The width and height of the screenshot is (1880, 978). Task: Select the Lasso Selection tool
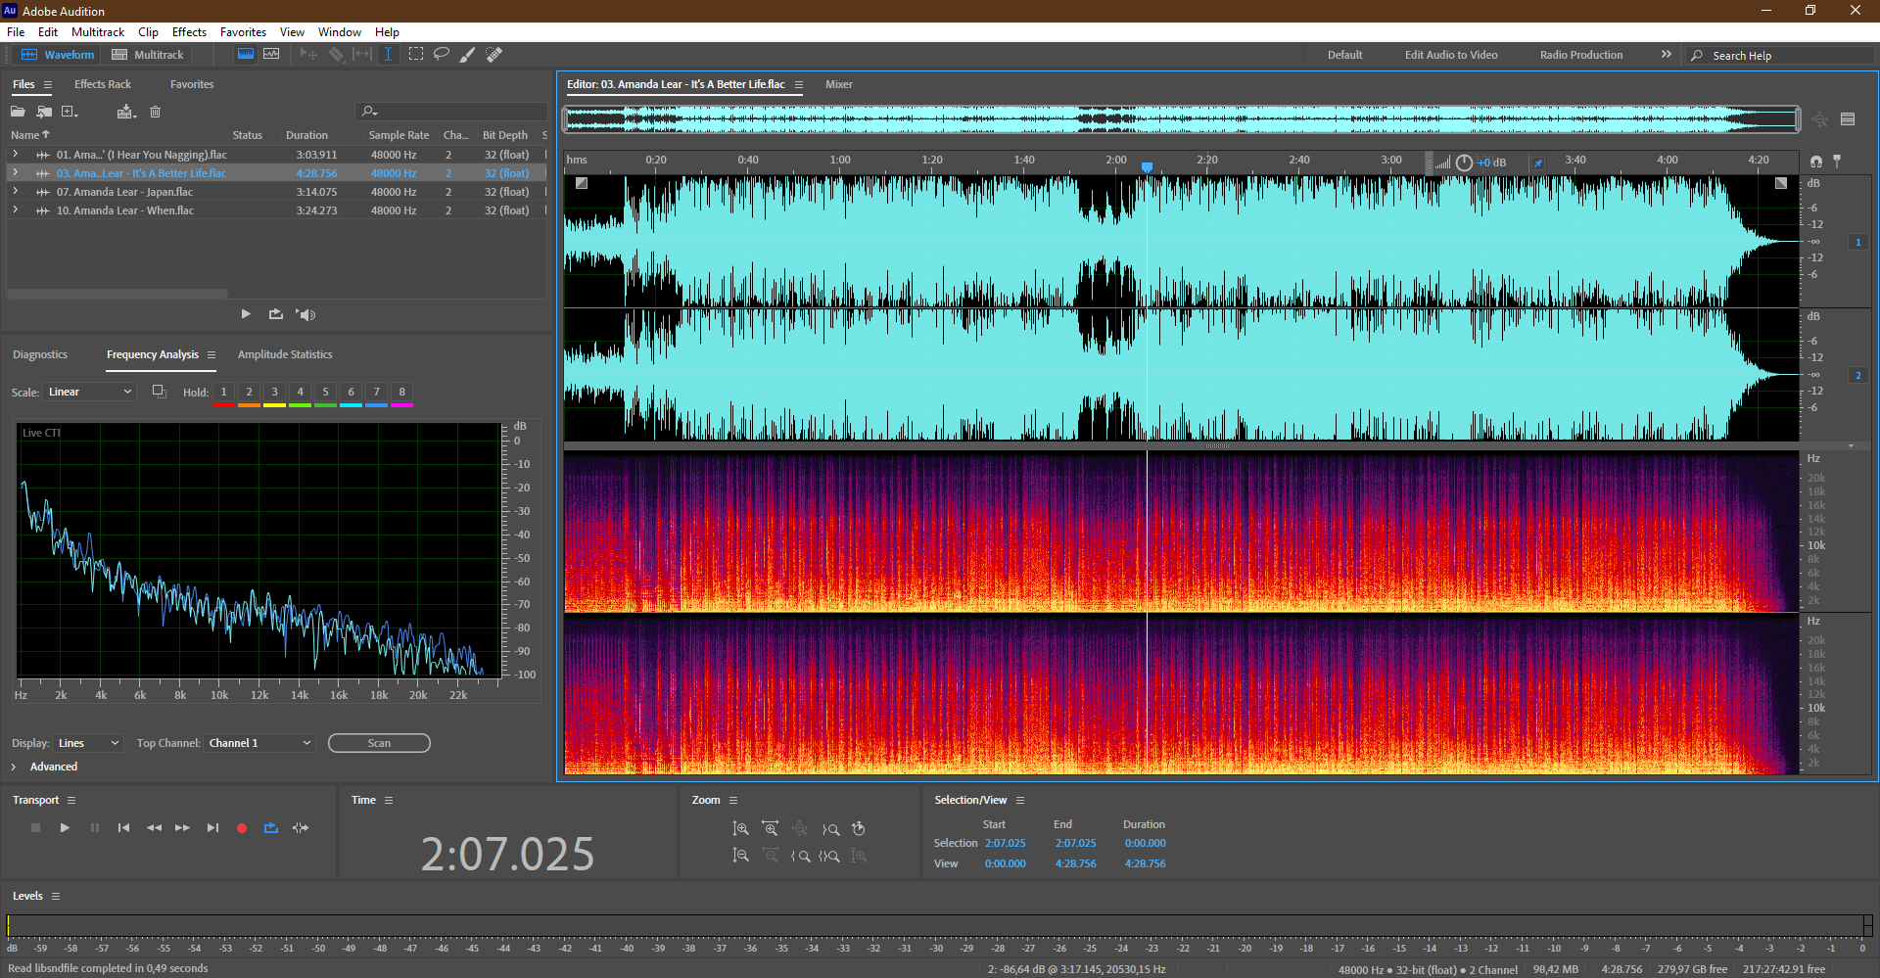pos(442,55)
